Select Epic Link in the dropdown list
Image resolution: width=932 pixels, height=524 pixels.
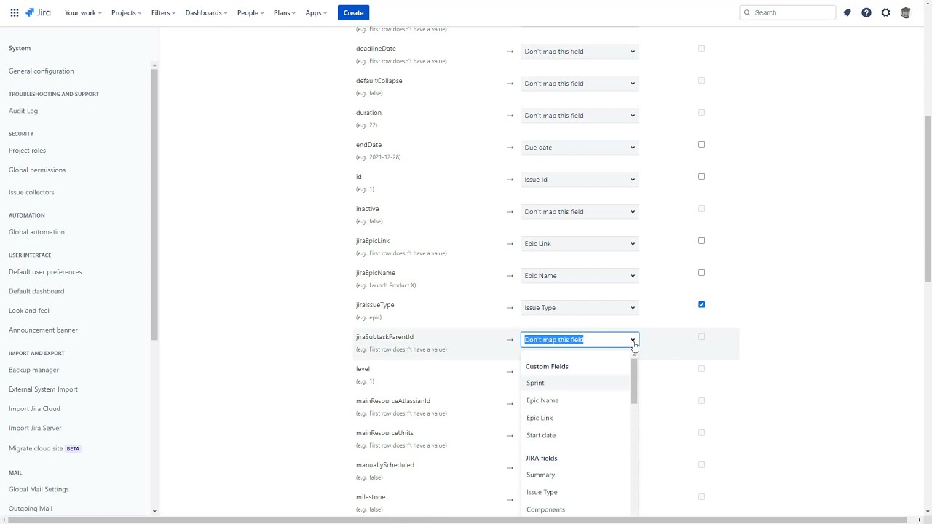pos(575,418)
